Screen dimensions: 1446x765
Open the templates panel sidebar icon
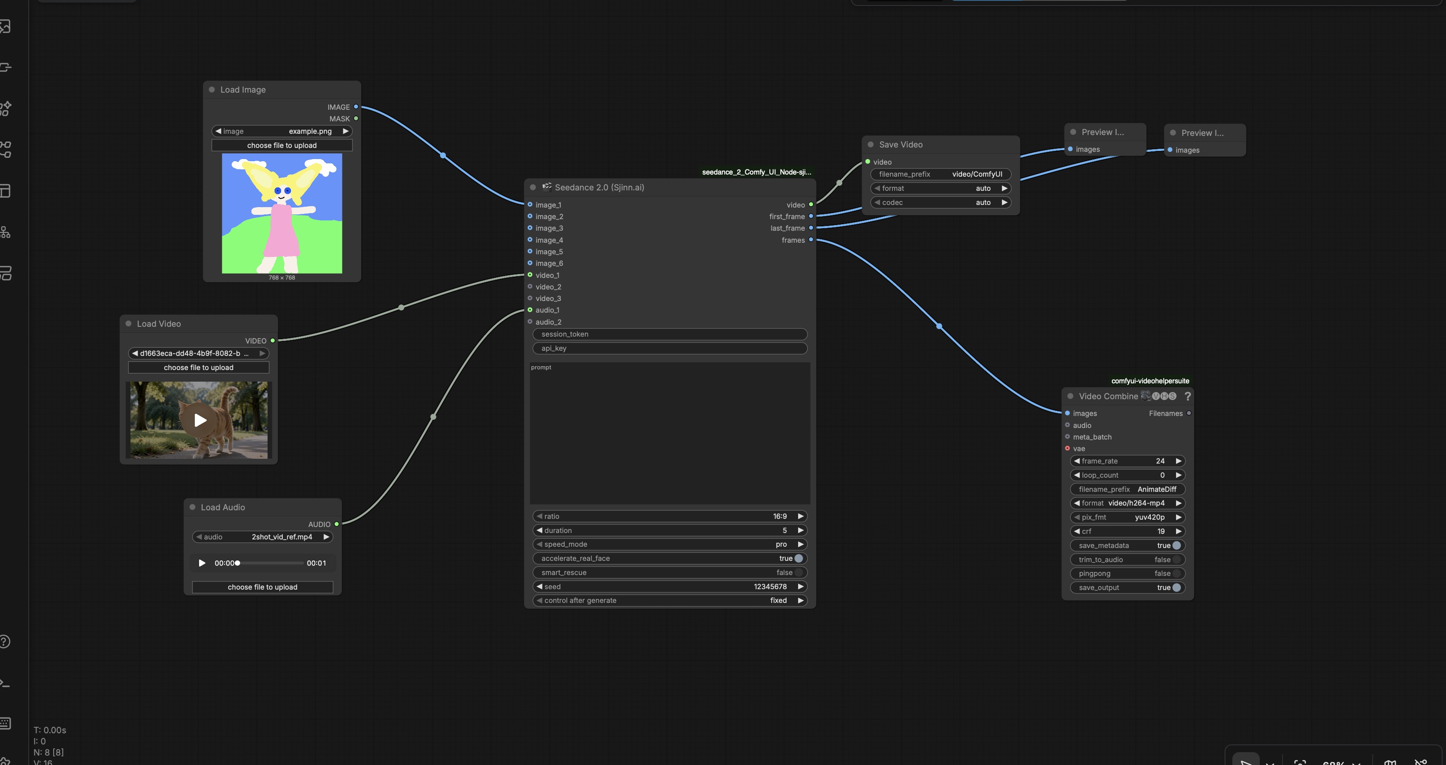point(5,191)
